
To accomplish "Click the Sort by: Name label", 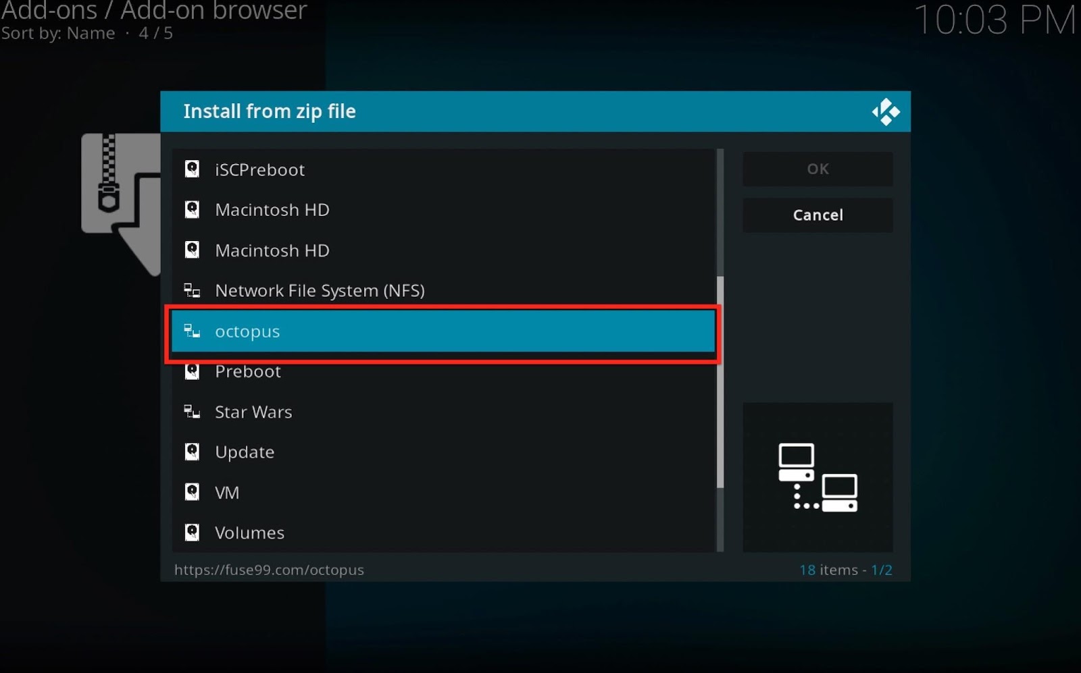I will pos(58,33).
